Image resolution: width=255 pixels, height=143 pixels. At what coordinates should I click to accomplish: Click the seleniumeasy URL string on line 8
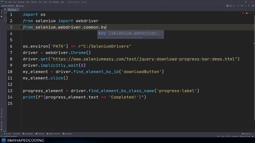144,59
